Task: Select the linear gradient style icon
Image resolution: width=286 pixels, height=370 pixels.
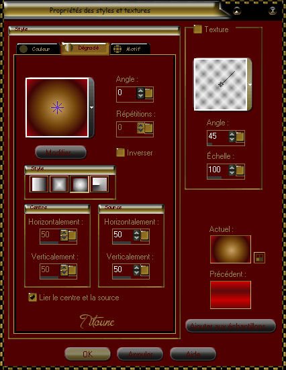Action: [39, 184]
